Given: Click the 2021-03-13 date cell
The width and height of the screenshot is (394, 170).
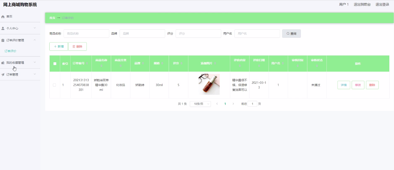Looking at the screenshot, I should pyautogui.click(x=259, y=85).
